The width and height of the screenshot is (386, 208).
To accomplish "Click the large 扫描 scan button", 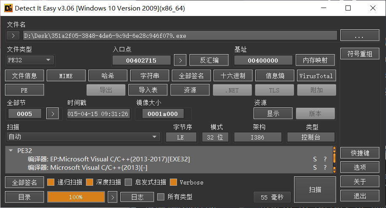I will pyautogui.click(x=315, y=190).
